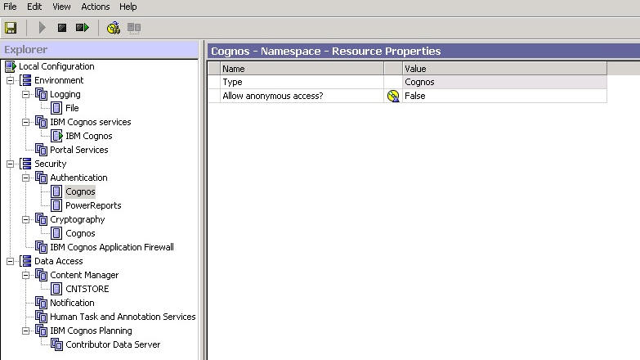The width and height of the screenshot is (640, 360).
Task: Collapse the Content Manager tree node
Action: tap(25, 275)
